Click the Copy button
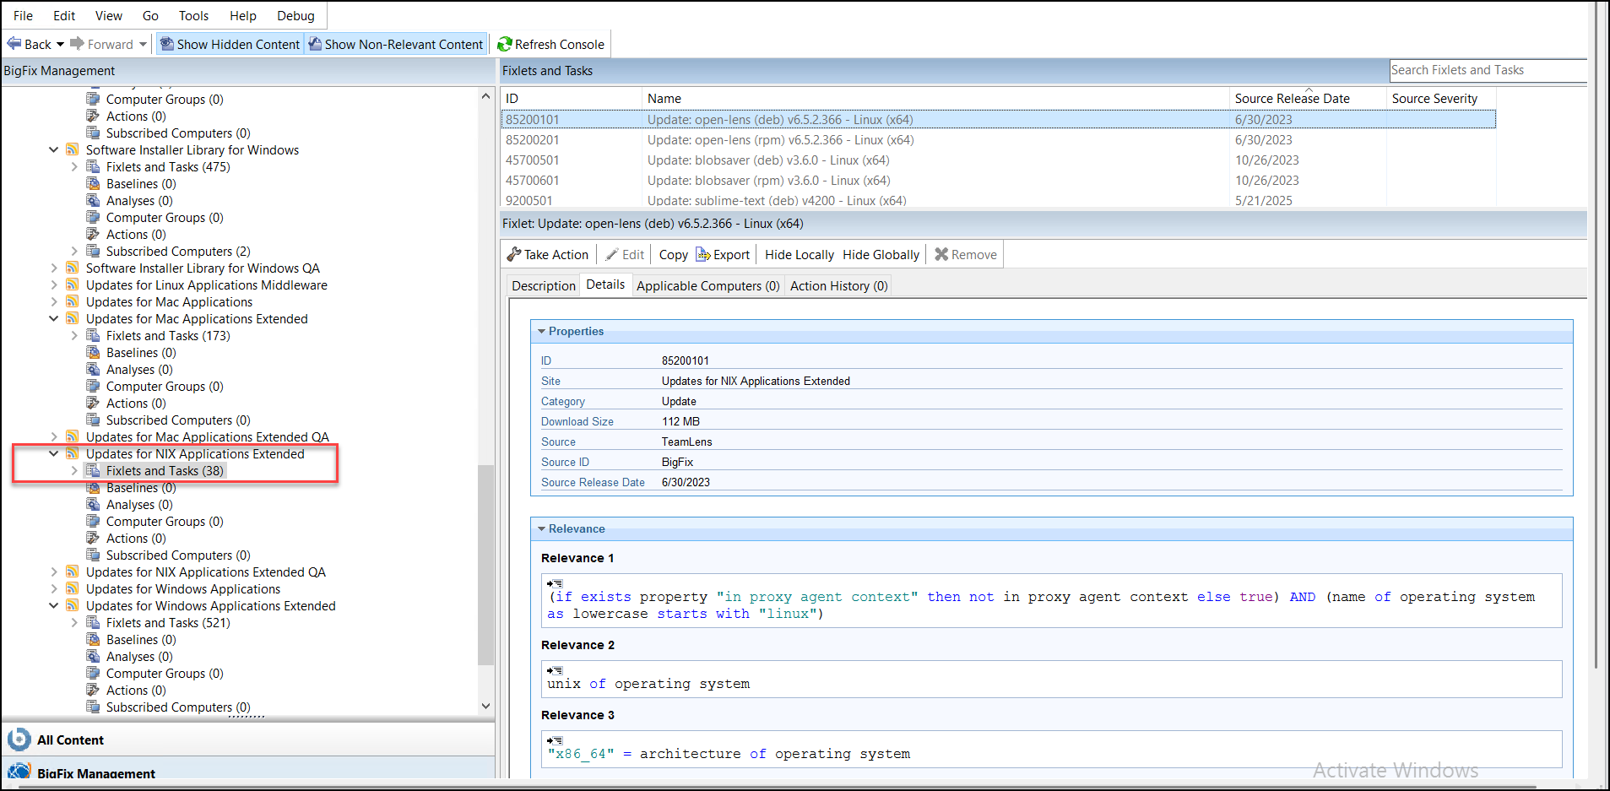The height and width of the screenshot is (791, 1610). 674,254
